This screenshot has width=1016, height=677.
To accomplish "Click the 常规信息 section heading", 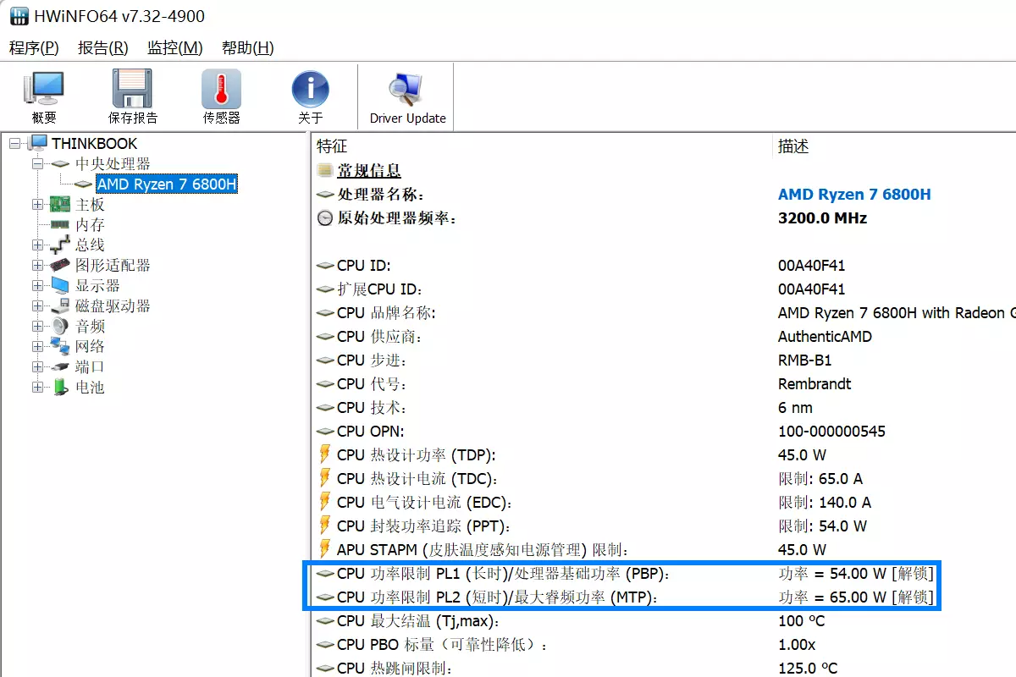I will (x=369, y=171).
